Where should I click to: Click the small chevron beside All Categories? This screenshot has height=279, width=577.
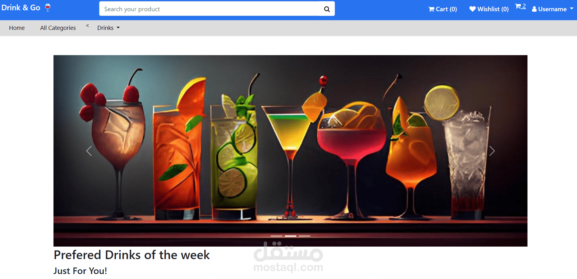(87, 26)
